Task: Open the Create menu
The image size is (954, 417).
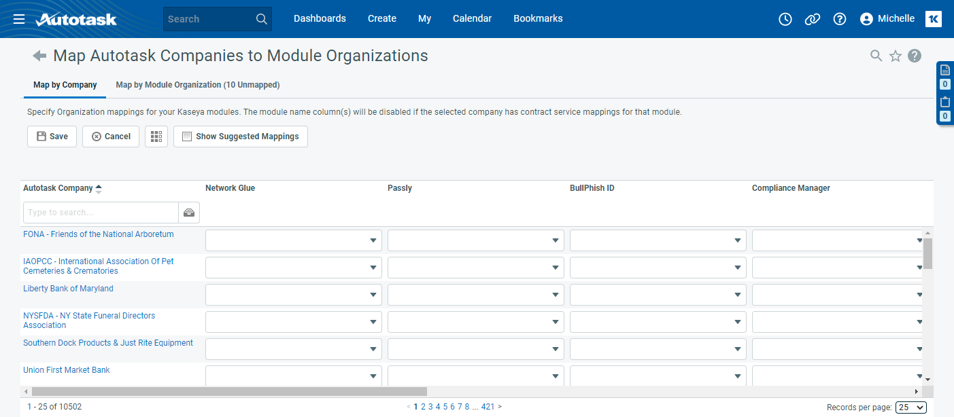Action: tap(382, 19)
